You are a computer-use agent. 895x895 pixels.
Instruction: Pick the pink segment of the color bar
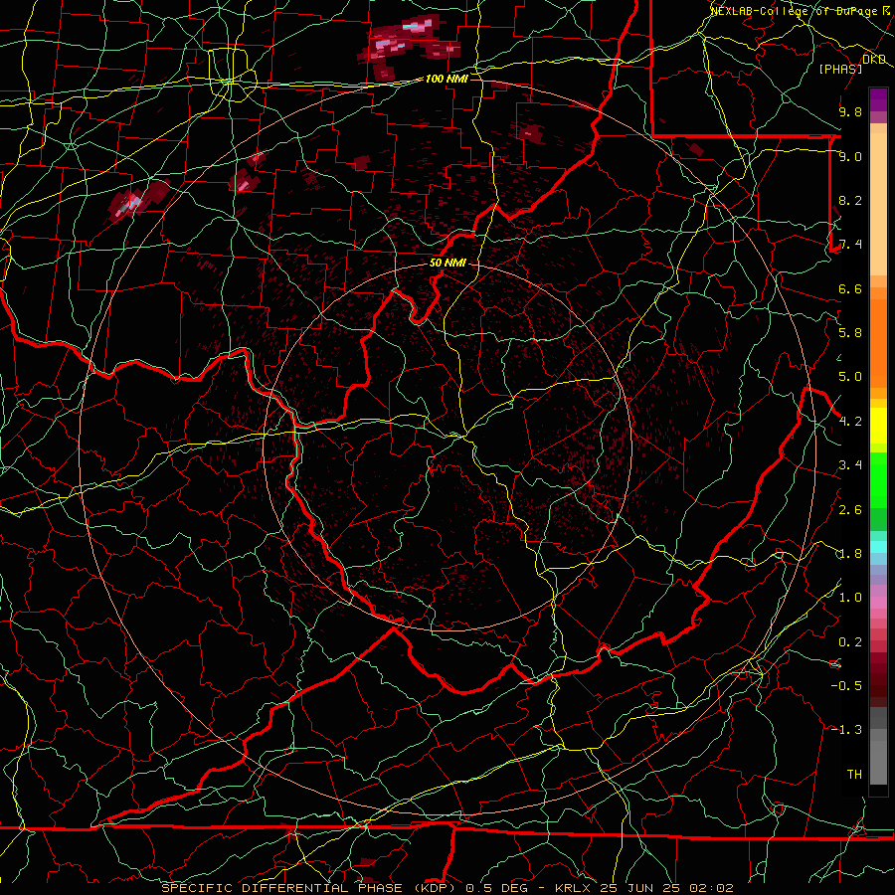pyautogui.click(x=878, y=603)
